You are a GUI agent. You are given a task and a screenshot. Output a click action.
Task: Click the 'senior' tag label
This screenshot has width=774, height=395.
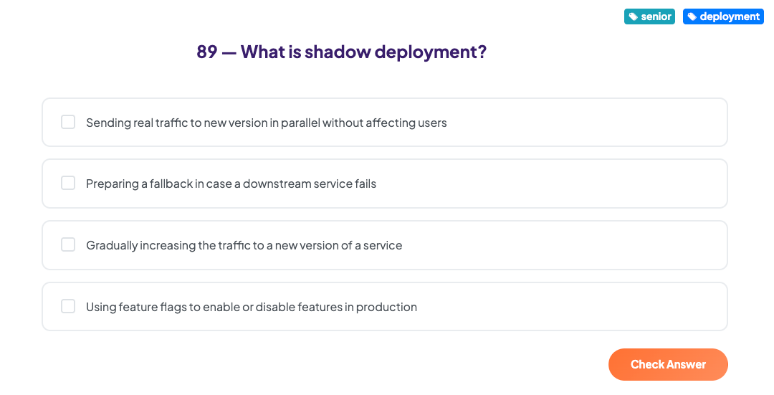click(x=656, y=16)
